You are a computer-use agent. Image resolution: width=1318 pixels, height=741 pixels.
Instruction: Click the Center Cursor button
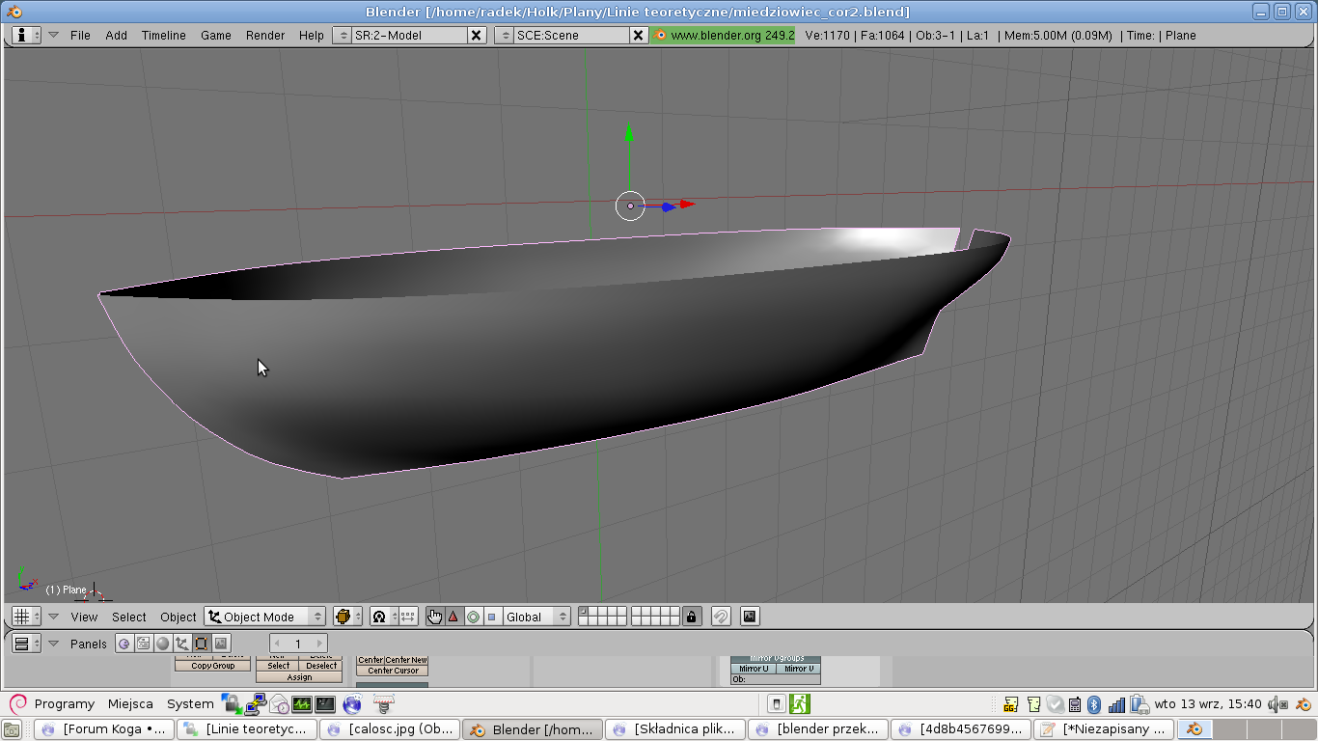393,671
